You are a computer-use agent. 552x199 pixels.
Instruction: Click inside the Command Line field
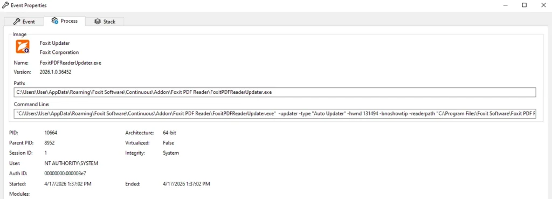click(x=274, y=114)
